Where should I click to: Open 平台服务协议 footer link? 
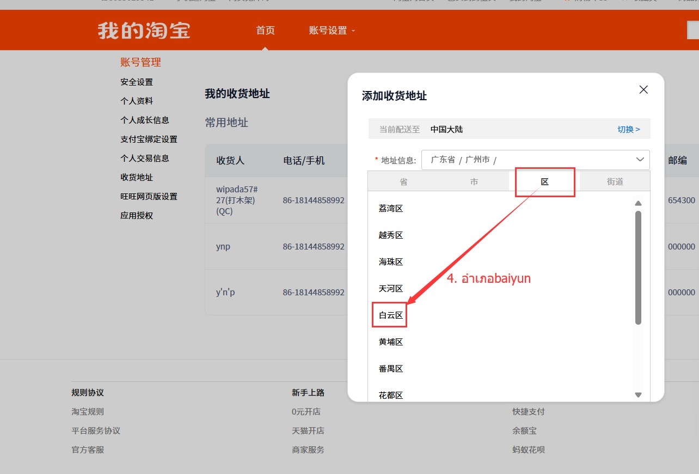coord(96,430)
